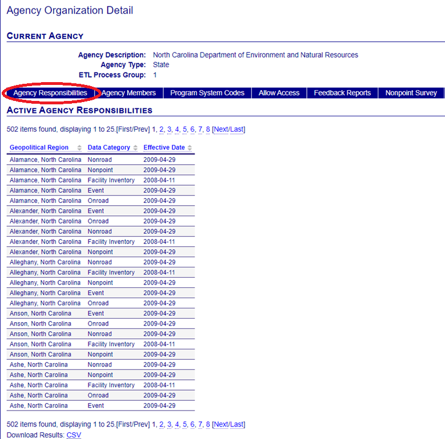This screenshot has width=445, height=439.
Task: Go to page 7 in bottom pagination
Action: click(x=200, y=424)
